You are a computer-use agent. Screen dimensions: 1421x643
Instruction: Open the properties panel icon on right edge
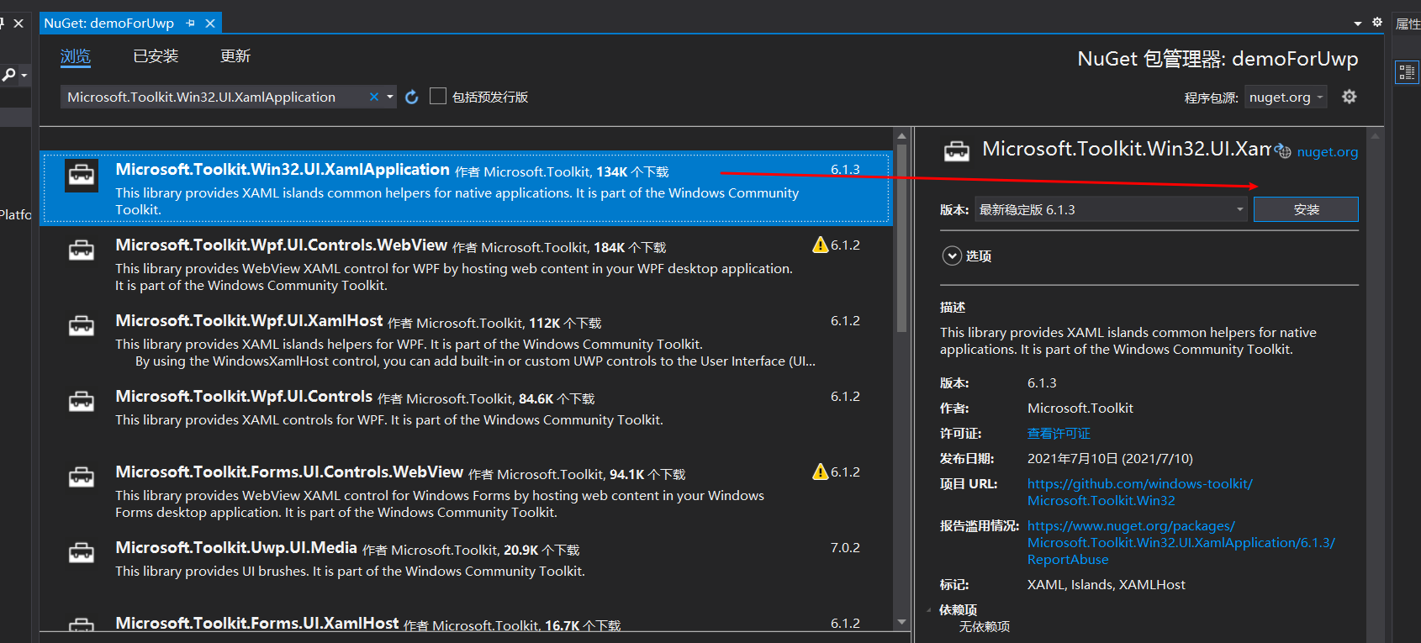(x=1407, y=72)
